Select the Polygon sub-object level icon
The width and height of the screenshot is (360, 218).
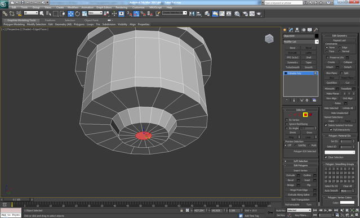[305, 115]
